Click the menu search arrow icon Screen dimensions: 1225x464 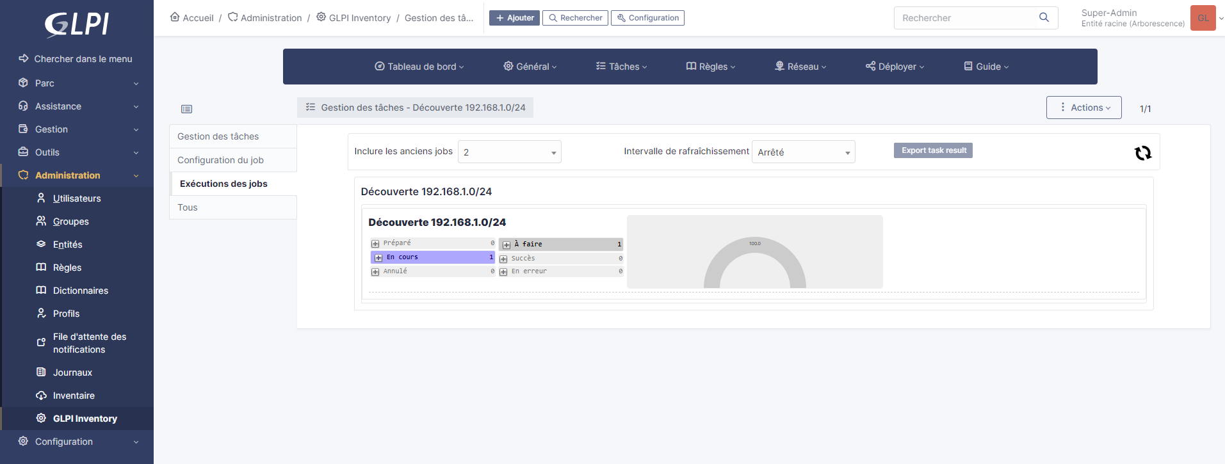point(24,58)
